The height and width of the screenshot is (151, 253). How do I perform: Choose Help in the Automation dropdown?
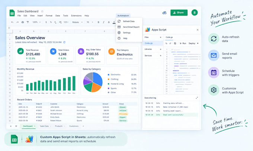pyautogui.click(x=129, y=38)
